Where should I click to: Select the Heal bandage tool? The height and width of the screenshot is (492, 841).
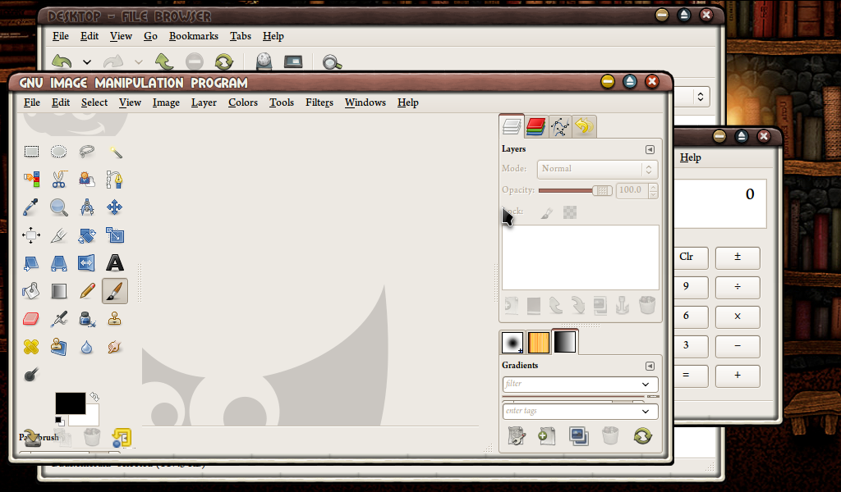[31, 347]
